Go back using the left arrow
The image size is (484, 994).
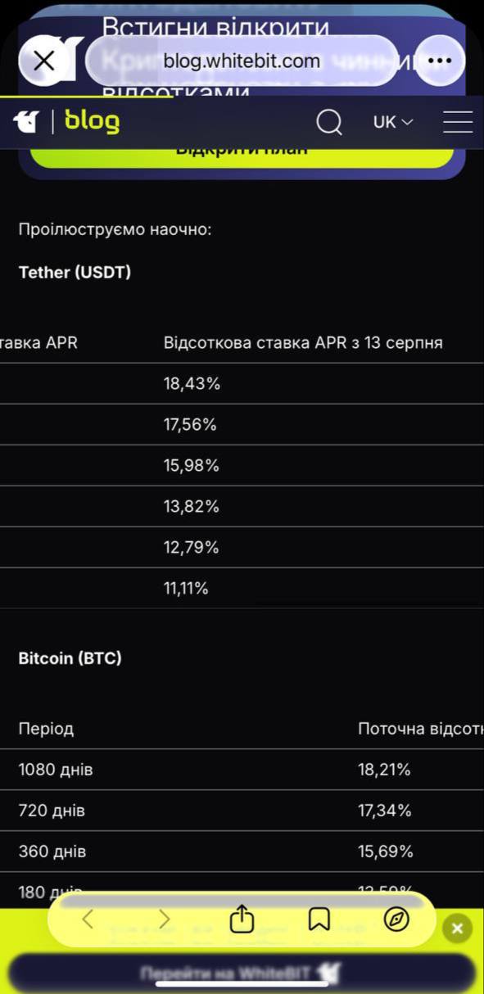(88, 919)
